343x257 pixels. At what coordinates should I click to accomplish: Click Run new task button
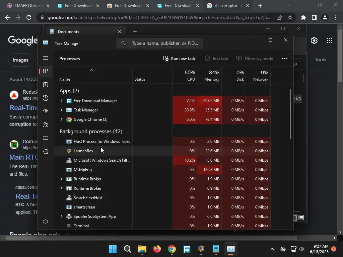pos(179,58)
